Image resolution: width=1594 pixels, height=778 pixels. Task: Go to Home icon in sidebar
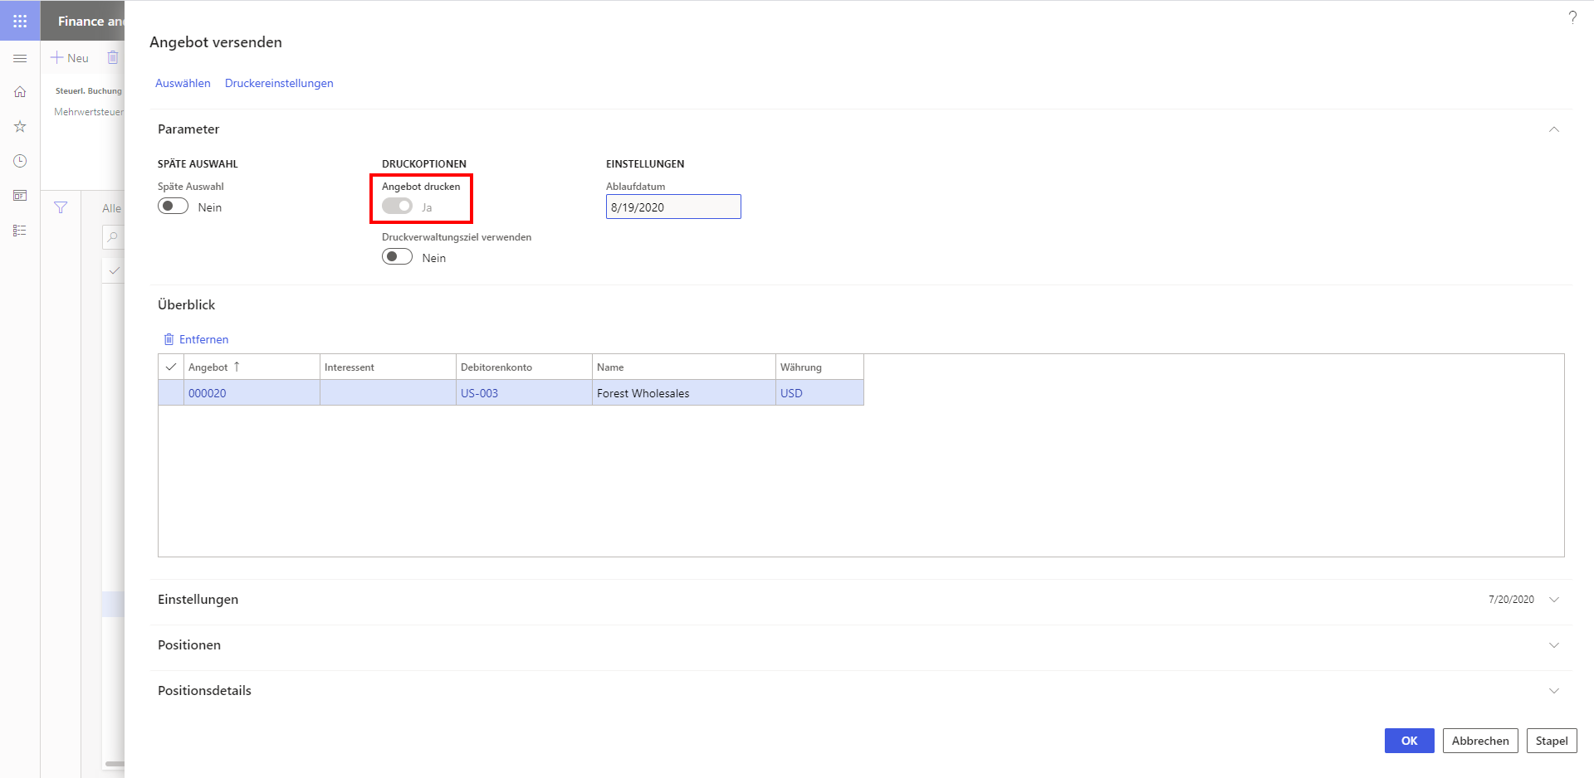pos(20,92)
